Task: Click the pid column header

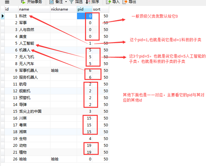Action: 85,9
